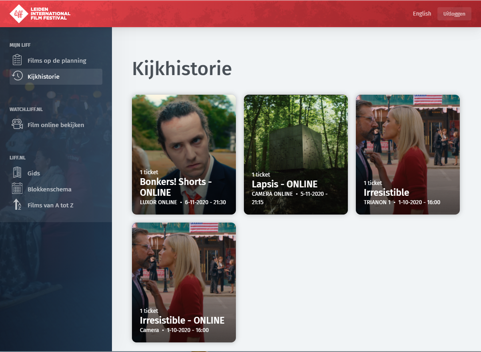Viewport: 481px width, 352px height.
Task: Click the A-Z sort arrow icon
Action: pyautogui.click(x=17, y=205)
